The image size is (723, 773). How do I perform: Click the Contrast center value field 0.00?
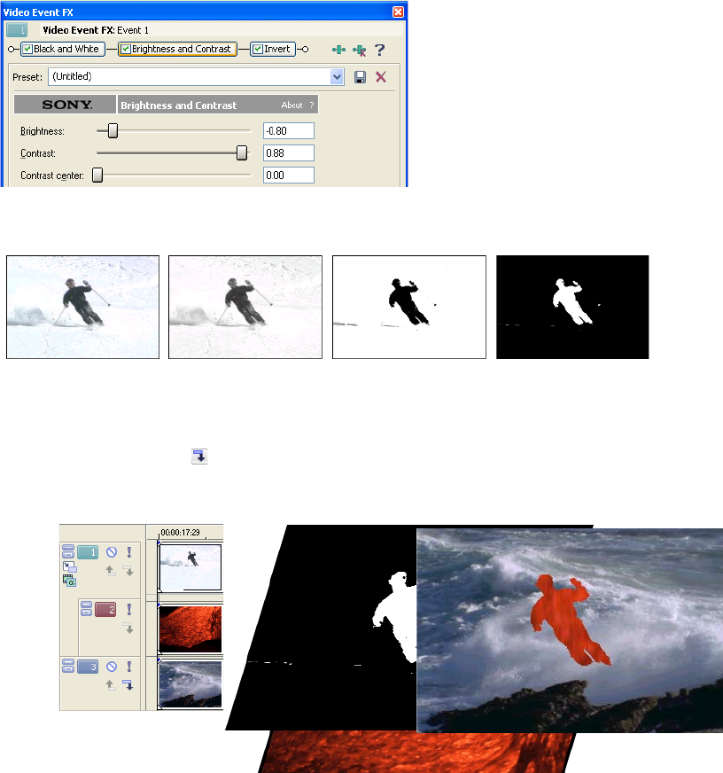[289, 175]
